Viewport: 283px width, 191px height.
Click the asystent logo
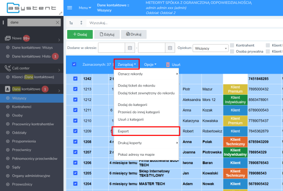(31, 8)
